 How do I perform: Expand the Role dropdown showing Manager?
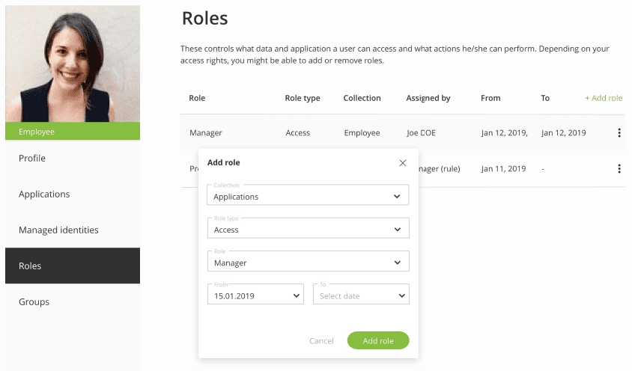tap(308, 262)
